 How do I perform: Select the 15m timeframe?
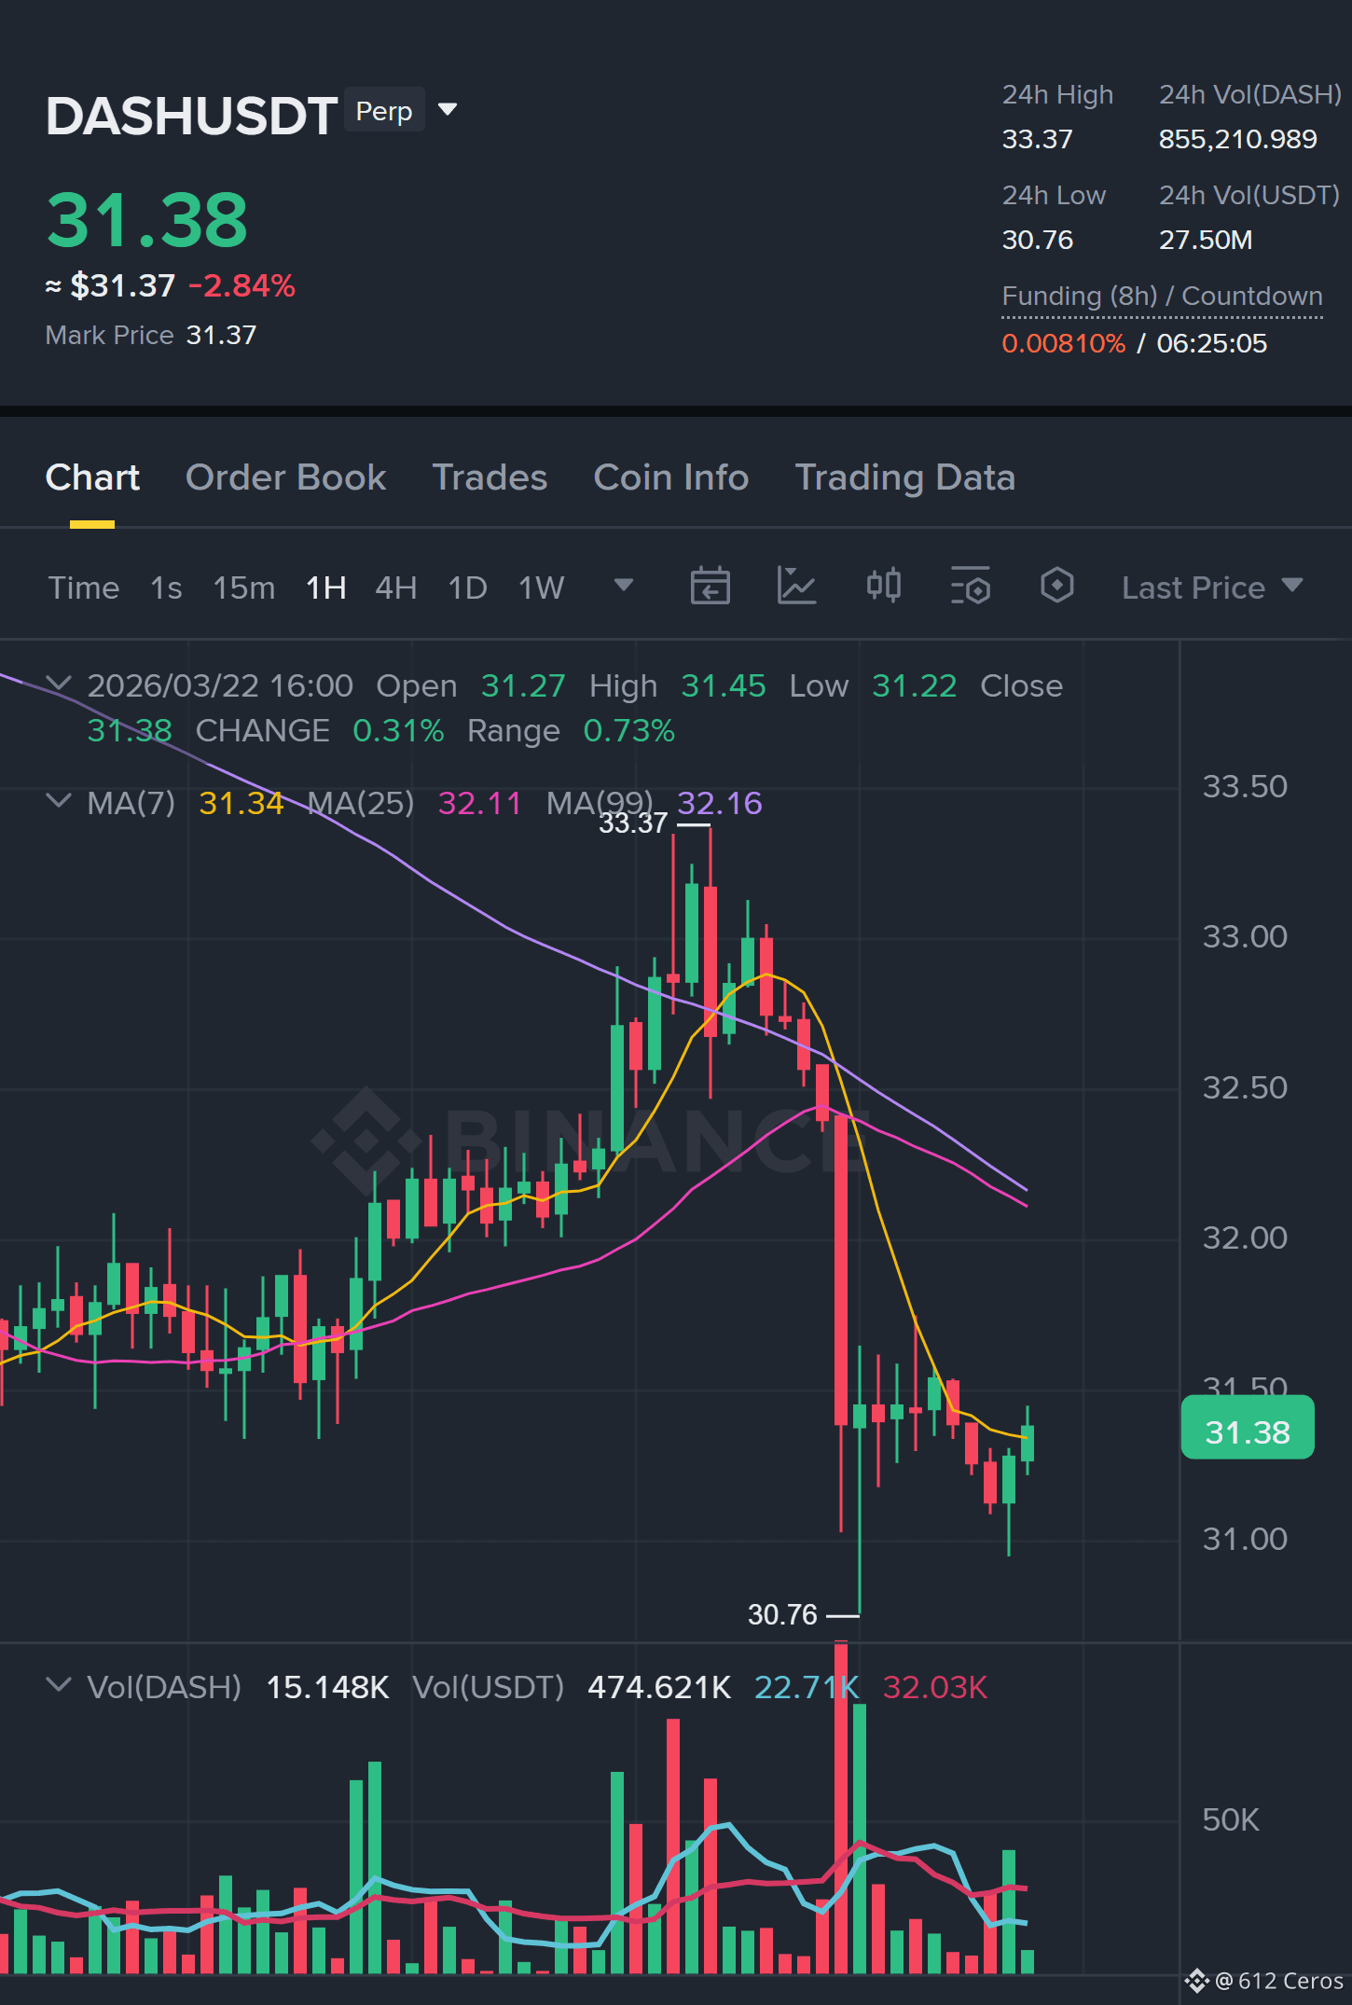click(244, 588)
